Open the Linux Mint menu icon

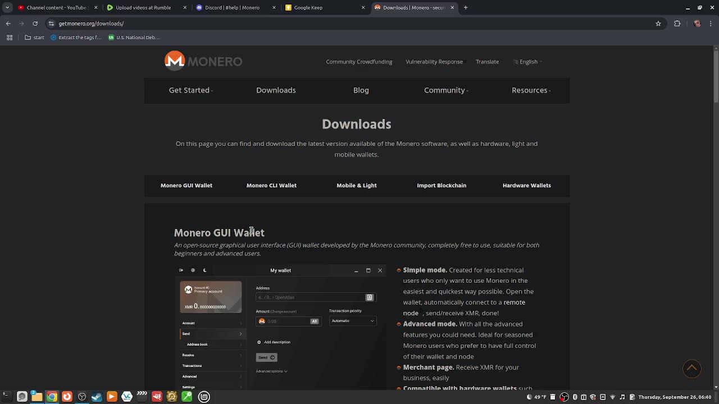204,397
